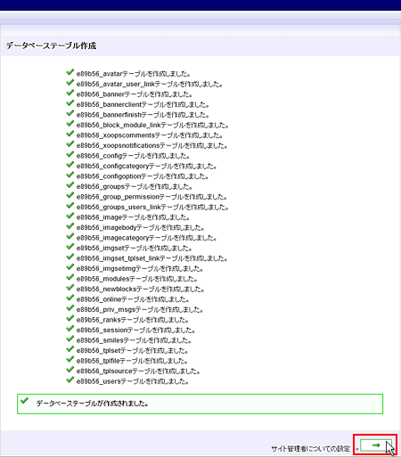Click the checkmark beside e89b56_imgsetimg table
Viewport: 401px width, 457px height.
pyautogui.click(x=70, y=267)
